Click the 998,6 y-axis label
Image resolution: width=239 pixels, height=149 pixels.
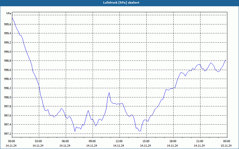click(8, 70)
